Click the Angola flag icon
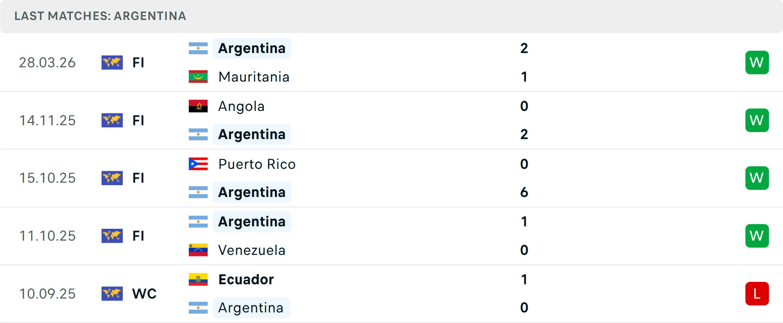Image resolution: width=783 pixels, height=323 pixels. (x=198, y=106)
